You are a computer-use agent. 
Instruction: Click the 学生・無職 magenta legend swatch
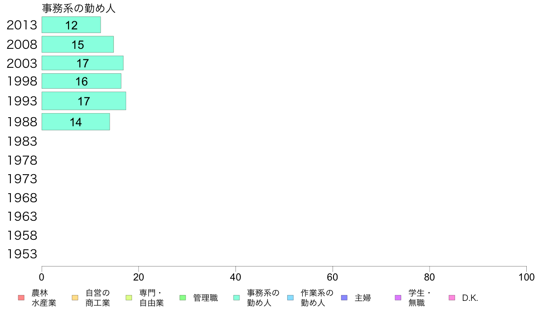pyautogui.click(x=398, y=298)
